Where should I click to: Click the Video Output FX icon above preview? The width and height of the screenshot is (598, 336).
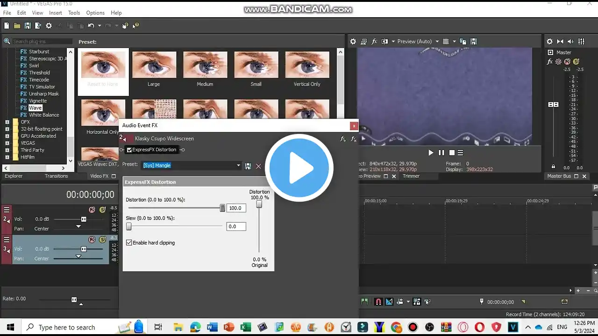coord(374,42)
